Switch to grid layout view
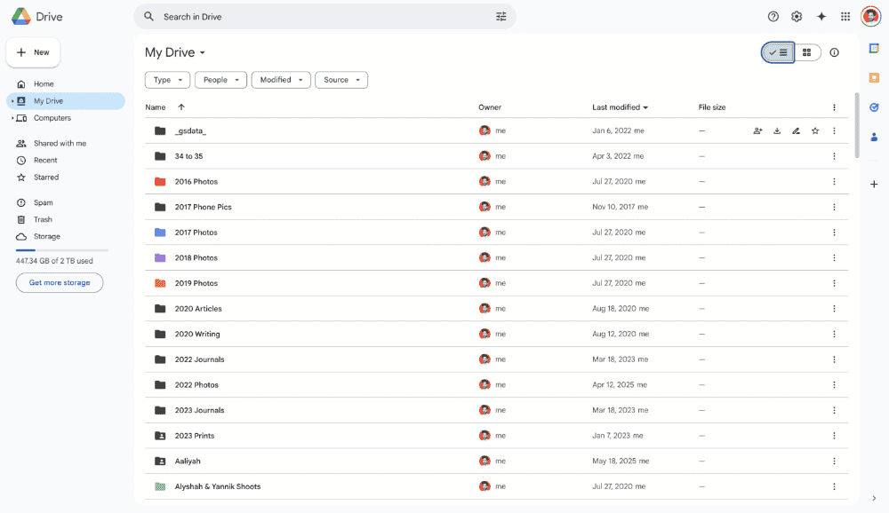Viewport: 889px width, 513px height. (807, 52)
